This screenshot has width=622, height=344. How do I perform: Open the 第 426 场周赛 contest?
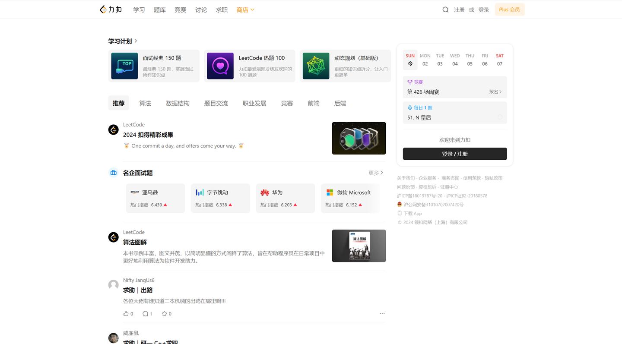(423, 92)
